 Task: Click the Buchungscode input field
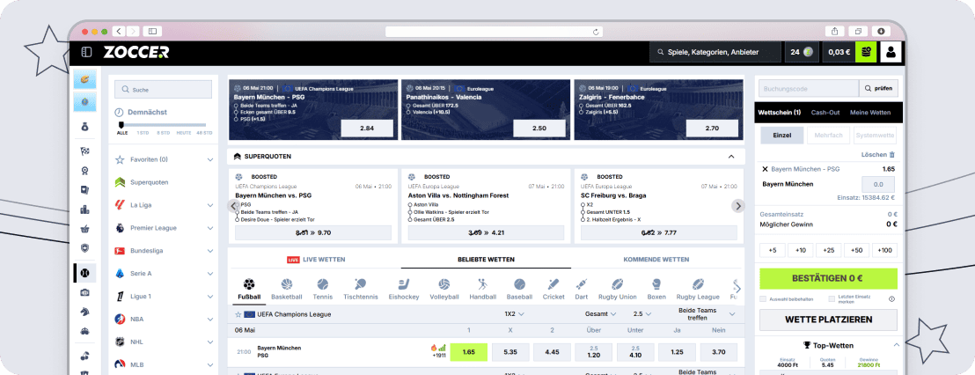(809, 89)
